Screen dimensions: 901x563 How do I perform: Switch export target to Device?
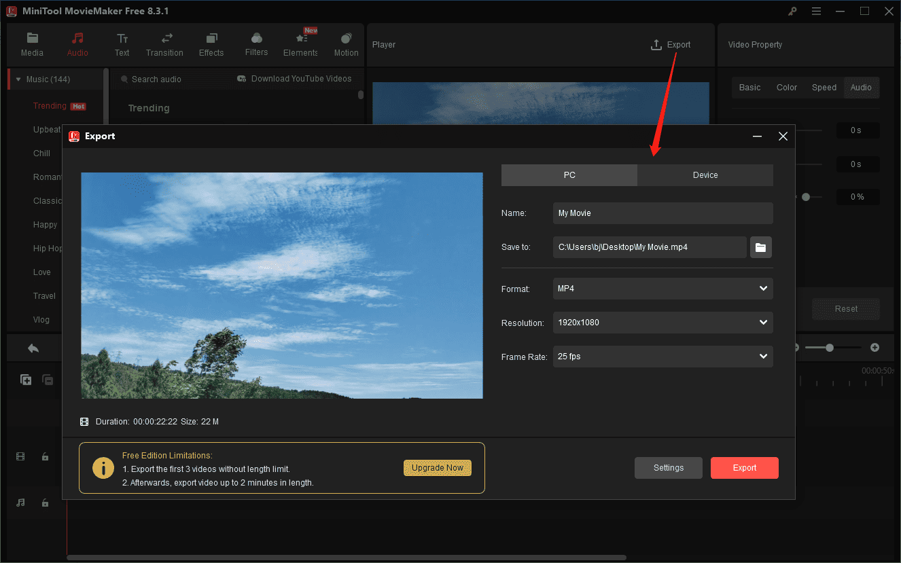coord(705,175)
